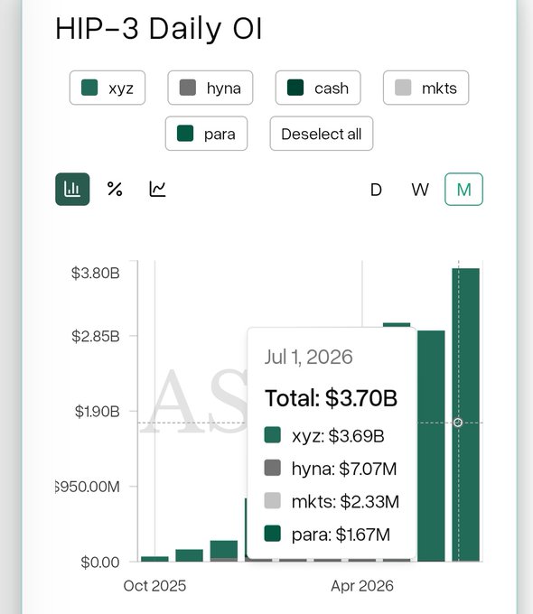
Task: Click the Jul 1, 2026 tooltip date
Action: pyautogui.click(x=308, y=358)
